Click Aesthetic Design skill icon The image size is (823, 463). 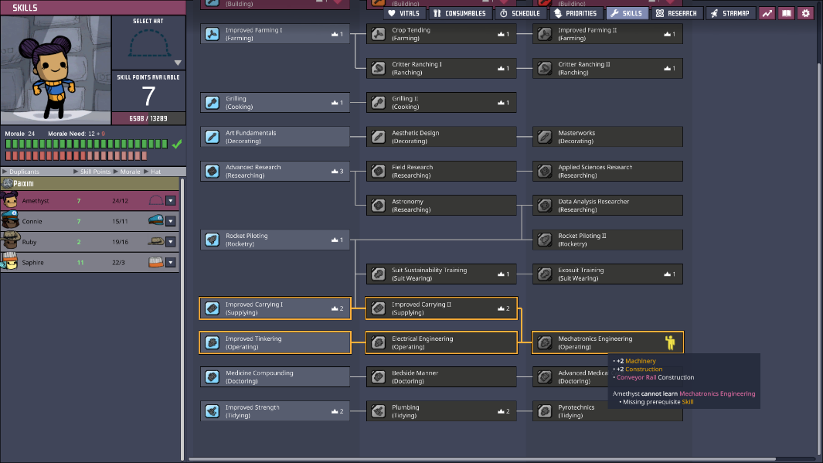(x=379, y=137)
